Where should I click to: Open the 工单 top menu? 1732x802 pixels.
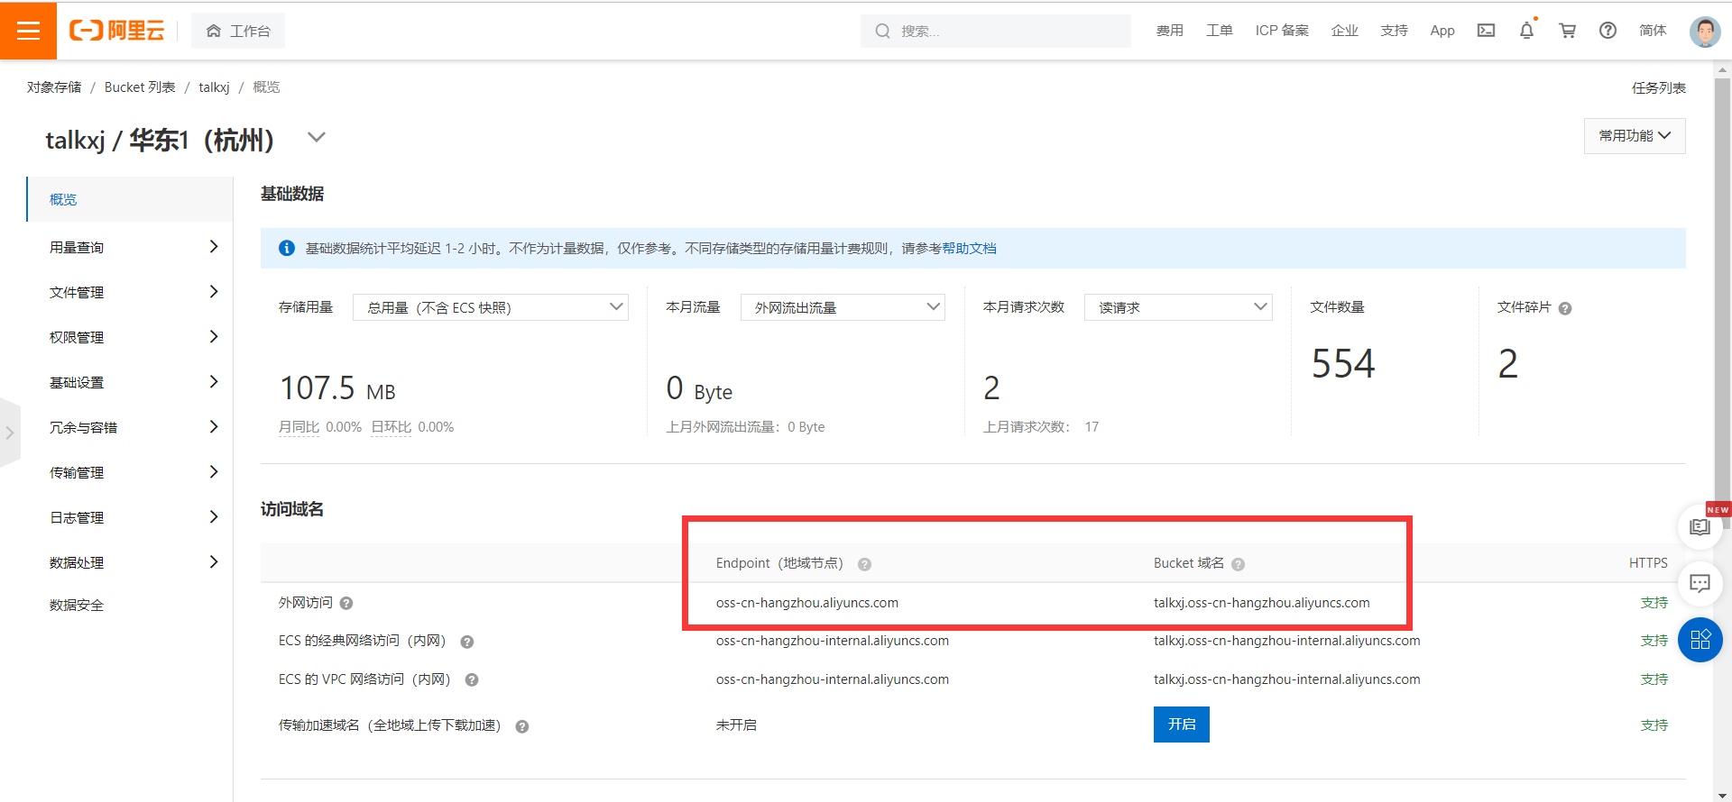pos(1219,31)
